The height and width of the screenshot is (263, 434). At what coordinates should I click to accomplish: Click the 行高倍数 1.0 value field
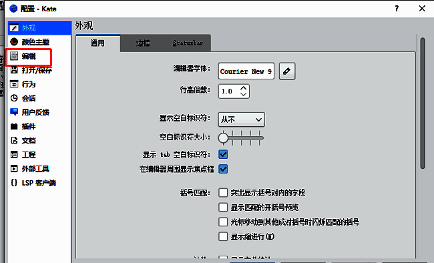click(x=228, y=91)
